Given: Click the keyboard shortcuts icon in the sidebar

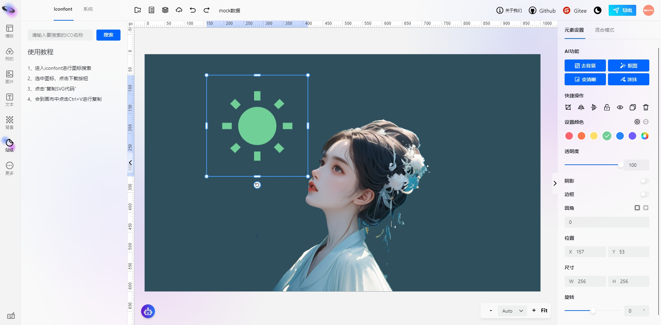Looking at the screenshot, I should click(11, 316).
